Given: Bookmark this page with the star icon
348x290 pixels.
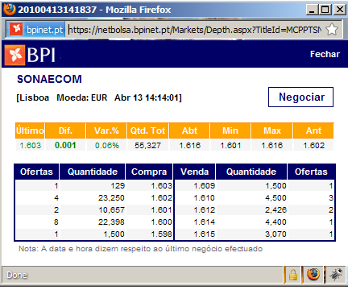Looking at the screenshot, I should point(332,29).
